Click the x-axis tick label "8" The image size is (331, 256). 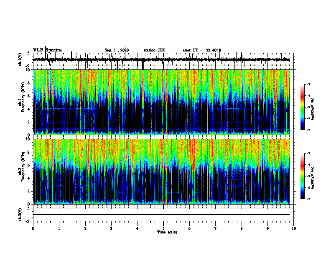242,228
